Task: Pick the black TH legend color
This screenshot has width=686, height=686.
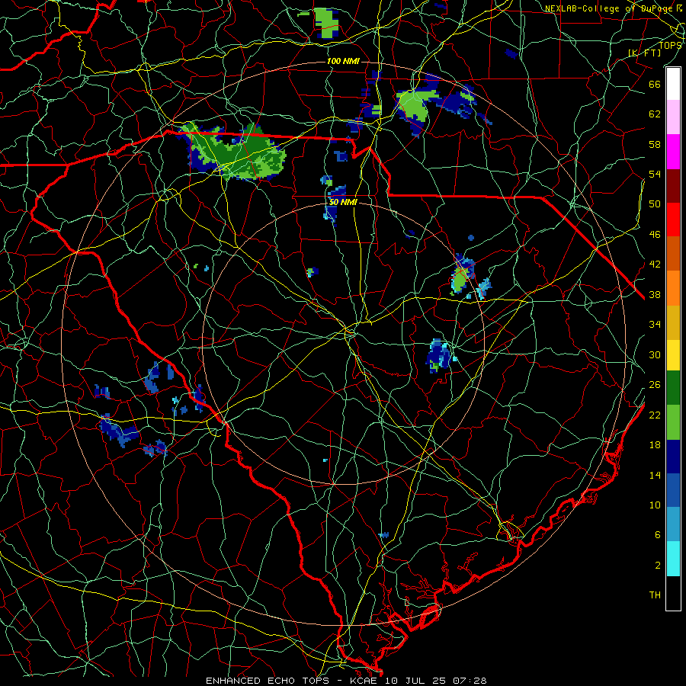Action: pos(673,593)
